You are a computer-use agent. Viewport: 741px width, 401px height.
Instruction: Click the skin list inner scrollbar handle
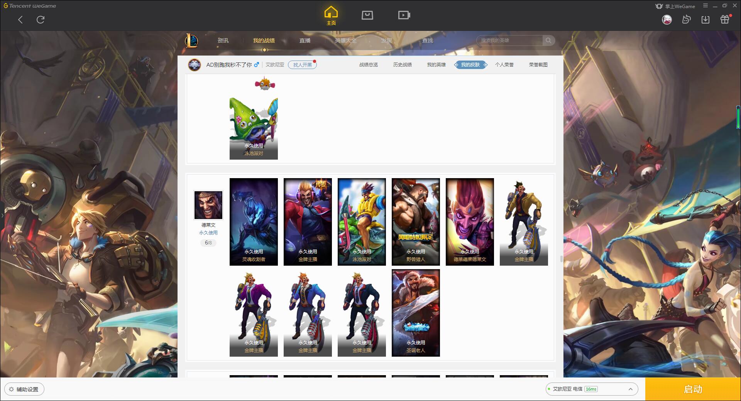[x=561, y=259]
